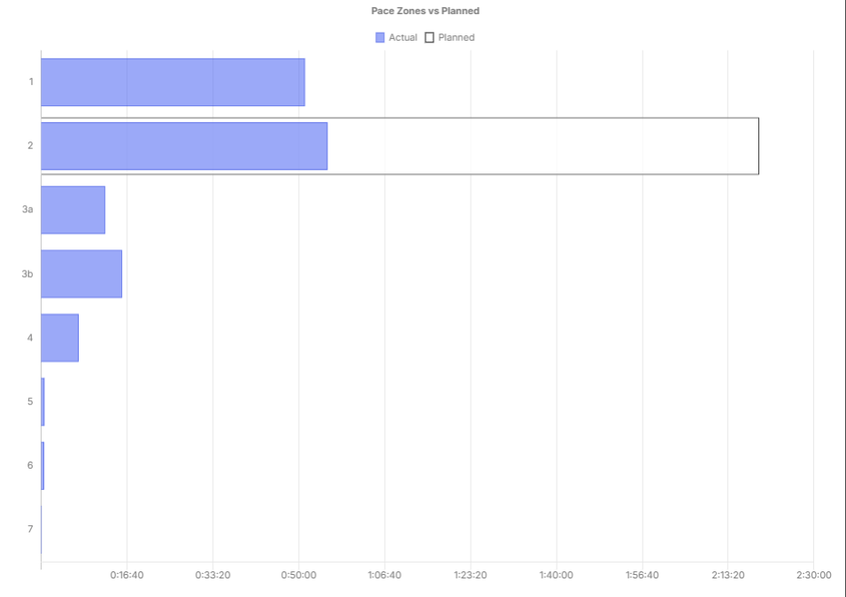
Task: Select the small zone 6 bar
Action: pyautogui.click(x=42, y=465)
